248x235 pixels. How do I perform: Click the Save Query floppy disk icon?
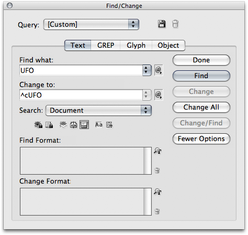point(162,24)
